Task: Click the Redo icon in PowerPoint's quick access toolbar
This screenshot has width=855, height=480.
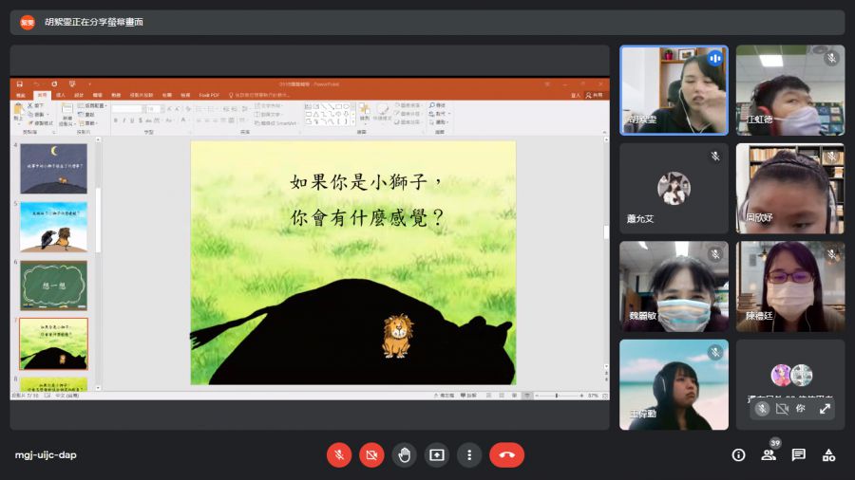Action: pos(54,83)
